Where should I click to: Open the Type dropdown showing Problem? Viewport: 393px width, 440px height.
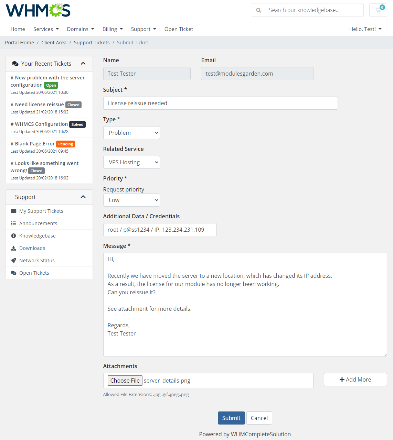coord(131,133)
